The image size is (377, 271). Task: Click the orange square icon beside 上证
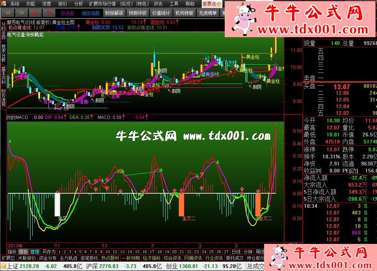pos(3,266)
